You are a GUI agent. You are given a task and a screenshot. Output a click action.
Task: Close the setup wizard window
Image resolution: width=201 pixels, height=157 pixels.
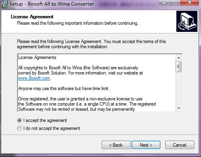[189, 3]
